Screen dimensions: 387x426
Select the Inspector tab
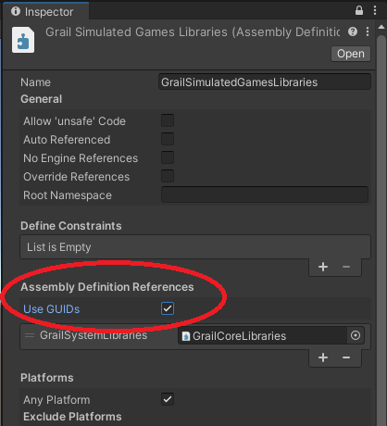coord(45,11)
